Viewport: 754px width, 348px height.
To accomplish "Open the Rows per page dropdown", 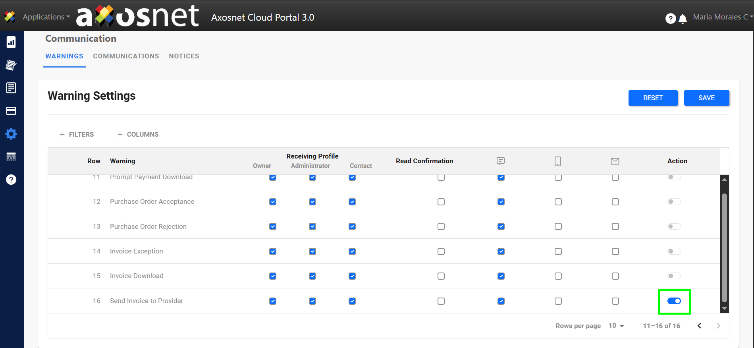I will click(x=616, y=326).
